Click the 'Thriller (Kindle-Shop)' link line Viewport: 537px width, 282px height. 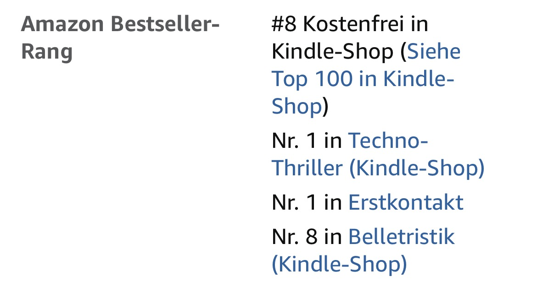tap(378, 168)
